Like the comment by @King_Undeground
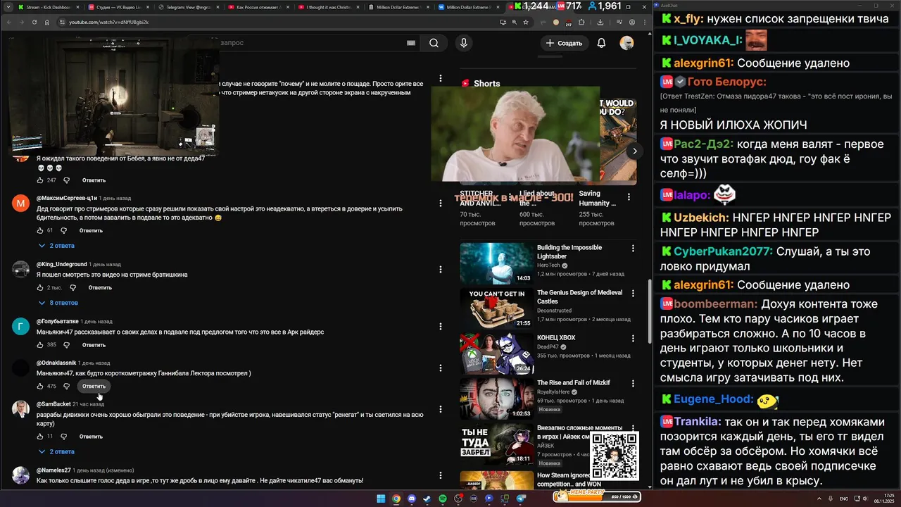 (x=40, y=287)
